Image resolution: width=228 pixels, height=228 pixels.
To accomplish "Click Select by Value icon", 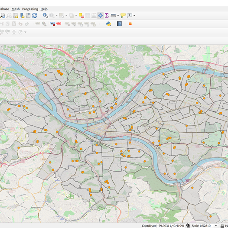I will (72, 16).
